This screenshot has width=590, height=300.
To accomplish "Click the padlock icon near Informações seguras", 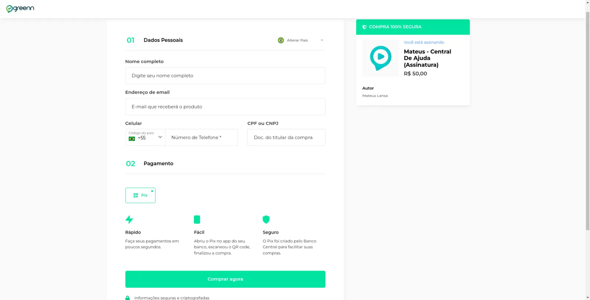I will tap(128, 298).
